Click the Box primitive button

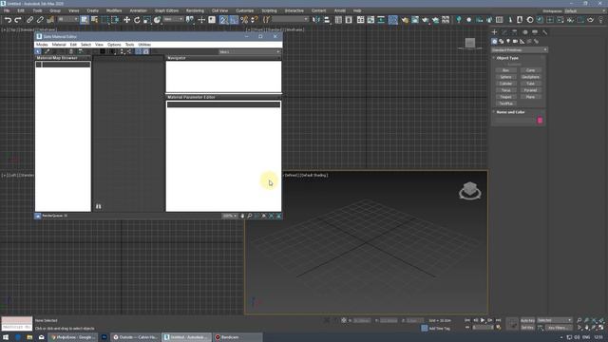click(505, 70)
